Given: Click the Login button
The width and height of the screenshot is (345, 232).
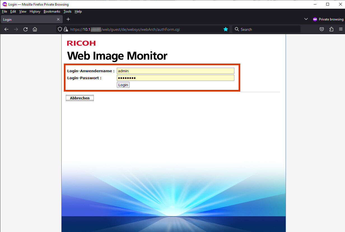Looking at the screenshot, I should point(123,85).
